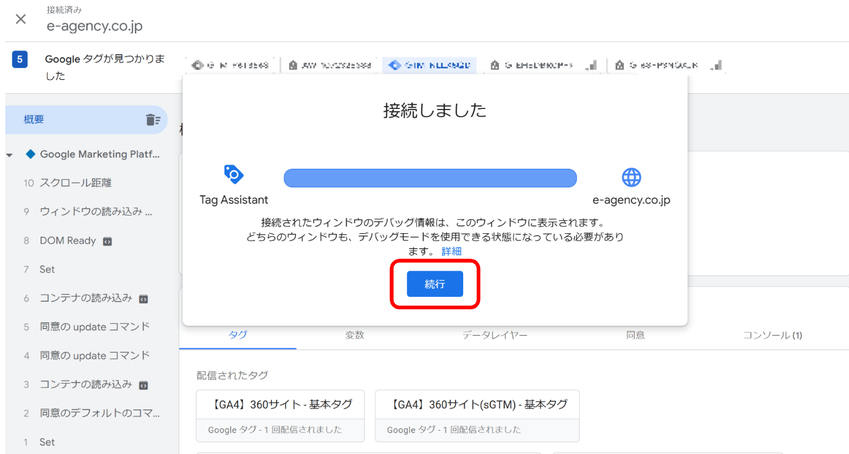
Task: Select event 3 コンテナの読み込み
Action: 86,385
